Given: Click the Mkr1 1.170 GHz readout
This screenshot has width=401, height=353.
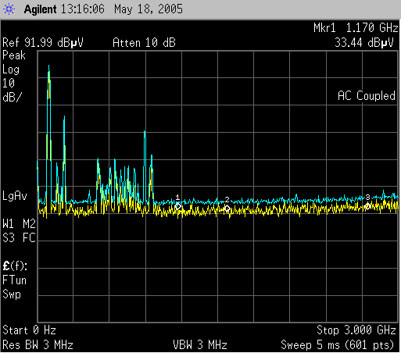Looking at the screenshot, I should coord(356,28).
